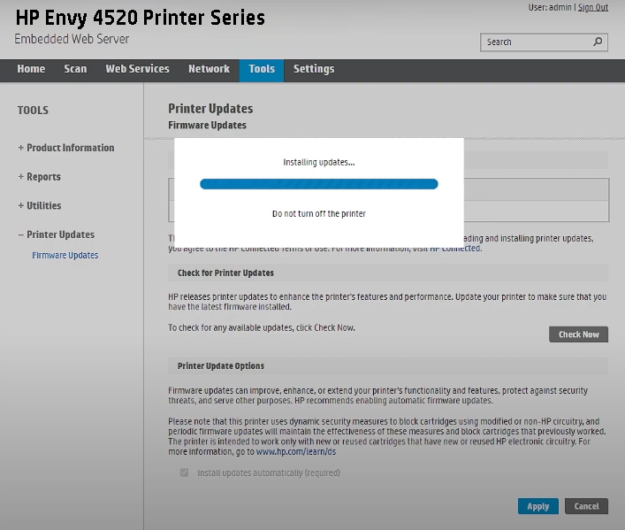Expand the Product Information section
Viewport: 625px width, 530px height.
click(x=66, y=148)
